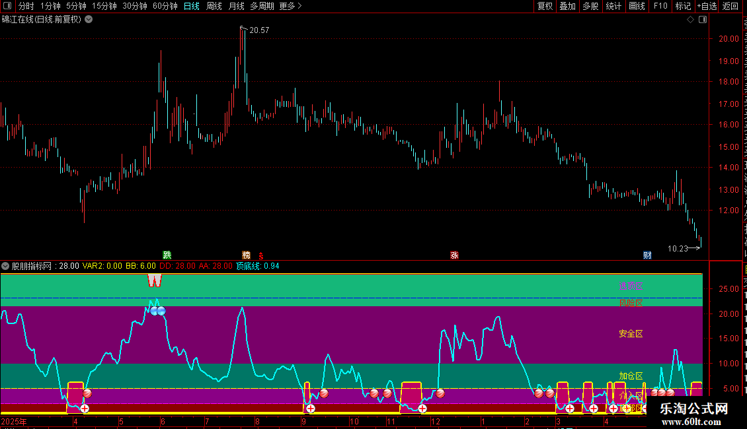This screenshot has height=429, width=747.
Task: Expand the 更多 periods menu
Action: click(x=290, y=6)
